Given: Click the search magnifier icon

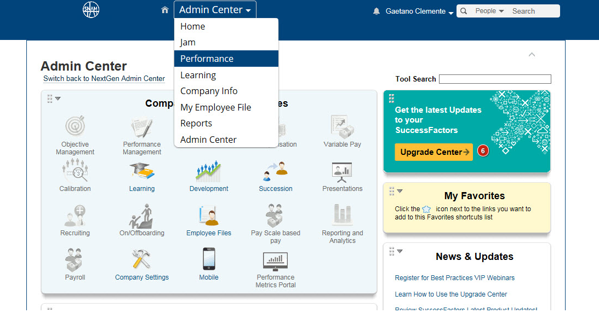Looking at the screenshot, I should pyautogui.click(x=464, y=11).
